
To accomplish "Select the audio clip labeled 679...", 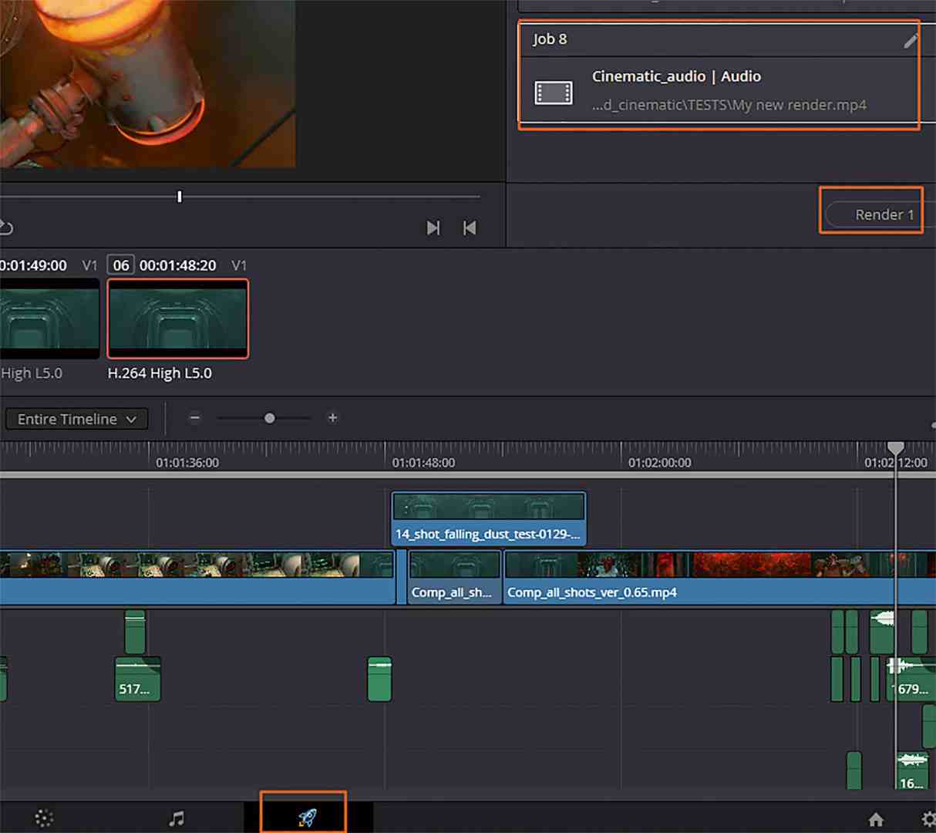I will [x=910, y=679].
